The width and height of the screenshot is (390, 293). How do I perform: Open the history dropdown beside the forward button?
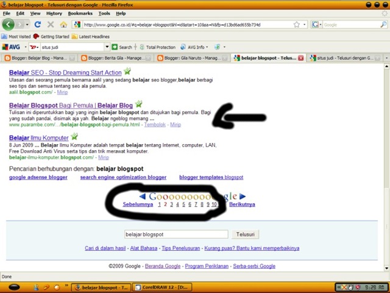click(x=27, y=24)
